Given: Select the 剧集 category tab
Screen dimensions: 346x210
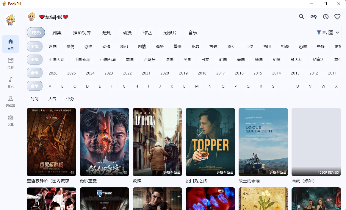Looking at the screenshot, I should [x=57, y=33].
